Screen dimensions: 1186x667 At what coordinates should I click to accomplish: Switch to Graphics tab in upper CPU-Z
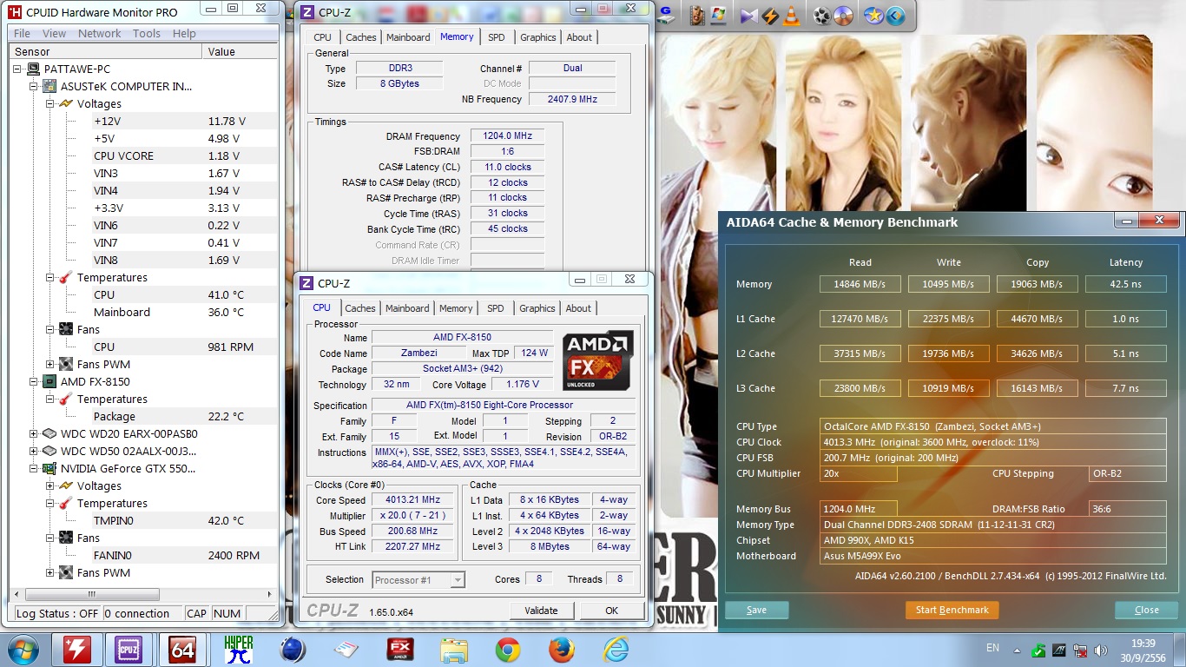click(x=538, y=37)
